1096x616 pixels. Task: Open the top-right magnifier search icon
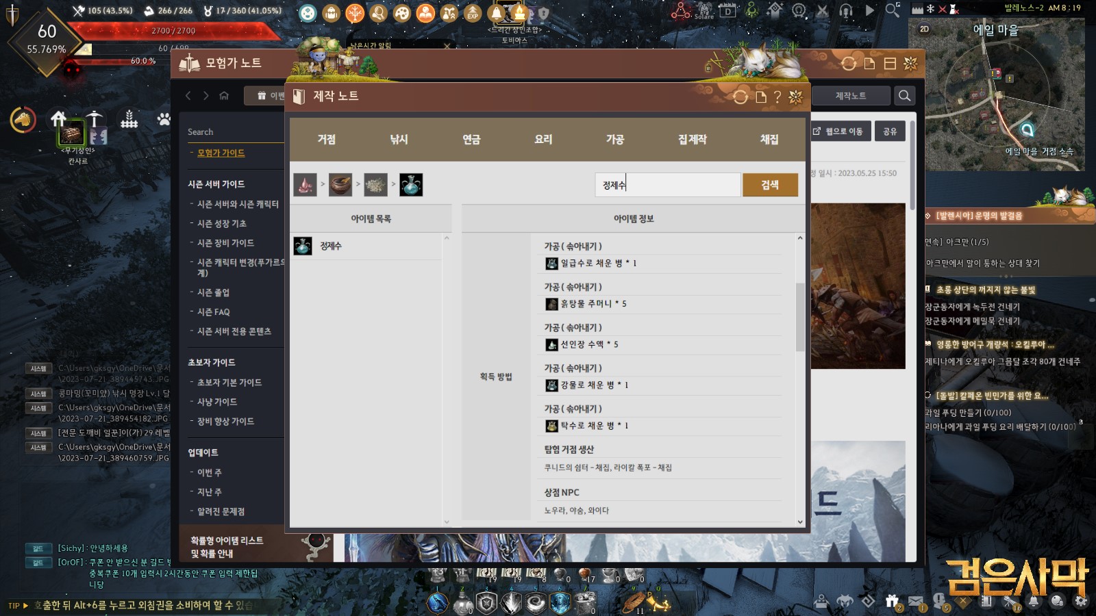(x=893, y=10)
